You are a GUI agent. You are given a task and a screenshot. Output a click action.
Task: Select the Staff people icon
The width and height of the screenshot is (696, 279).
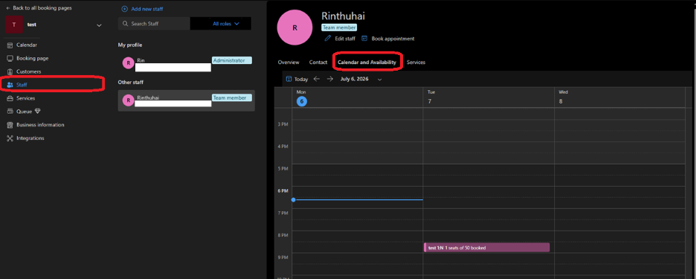point(10,84)
